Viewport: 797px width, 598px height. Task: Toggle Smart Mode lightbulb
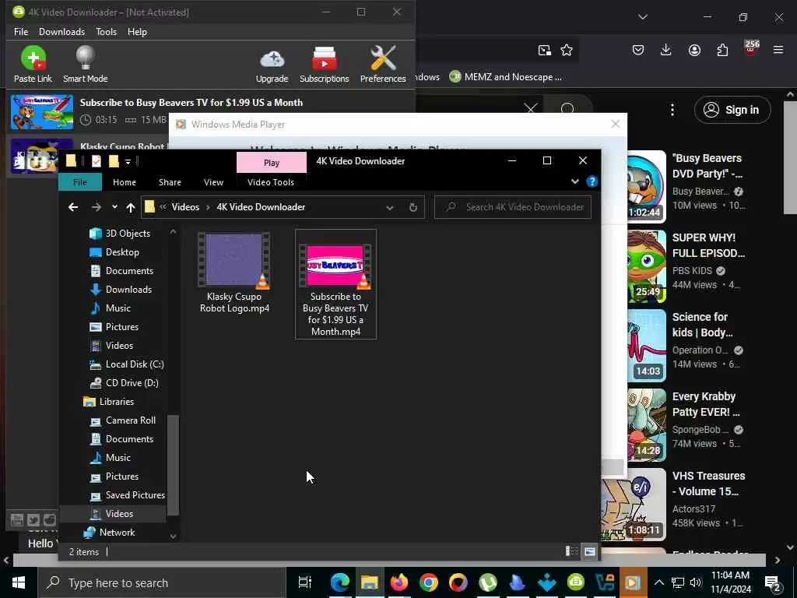pyautogui.click(x=85, y=64)
